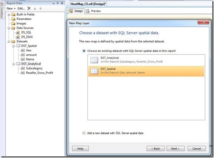Select the 'DS_SSAS' label in tree
The image size is (214, 158).
pos(27,37)
